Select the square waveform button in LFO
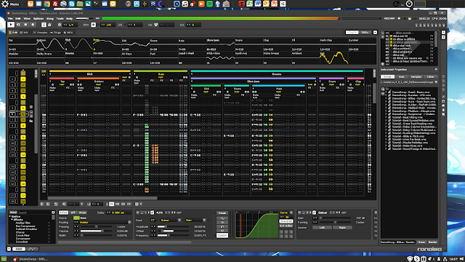 click(x=222, y=226)
